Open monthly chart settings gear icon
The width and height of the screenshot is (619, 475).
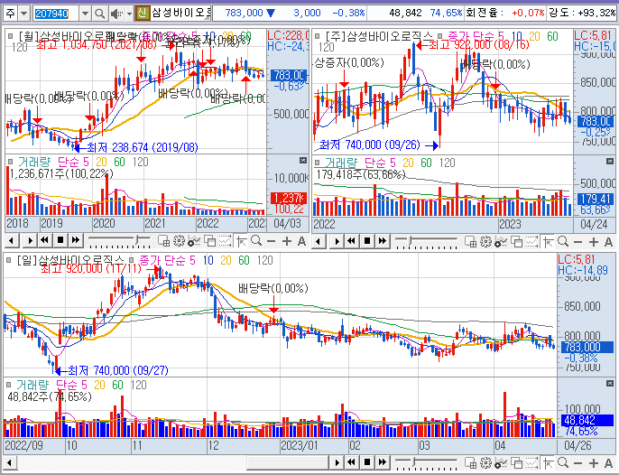tap(179, 241)
